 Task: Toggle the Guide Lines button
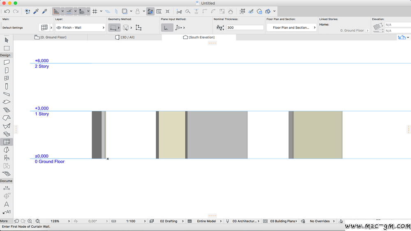click(x=56, y=11)
